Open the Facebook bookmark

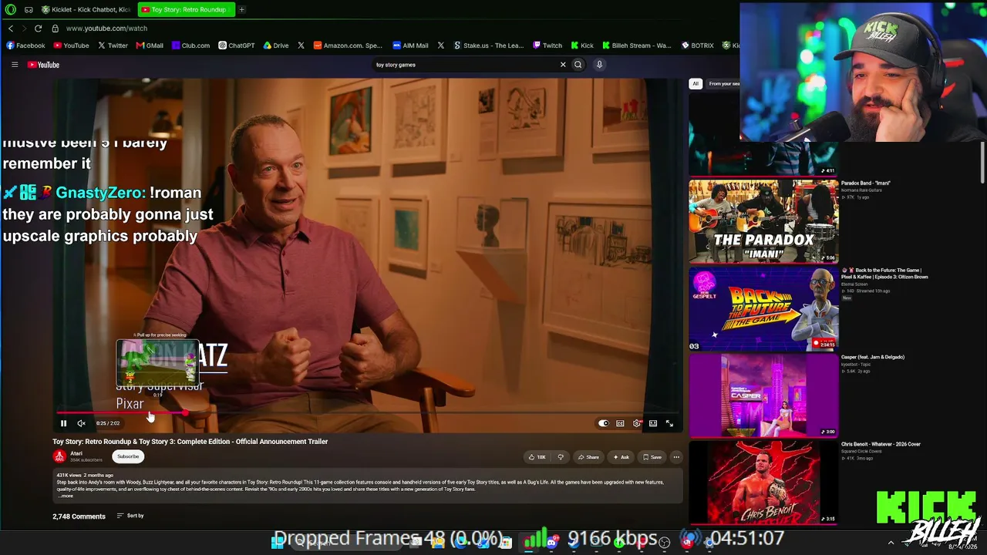tap(25, 45)
